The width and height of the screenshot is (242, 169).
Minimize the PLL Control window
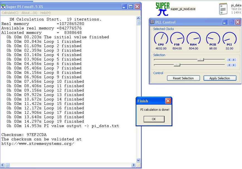(224, 22)
